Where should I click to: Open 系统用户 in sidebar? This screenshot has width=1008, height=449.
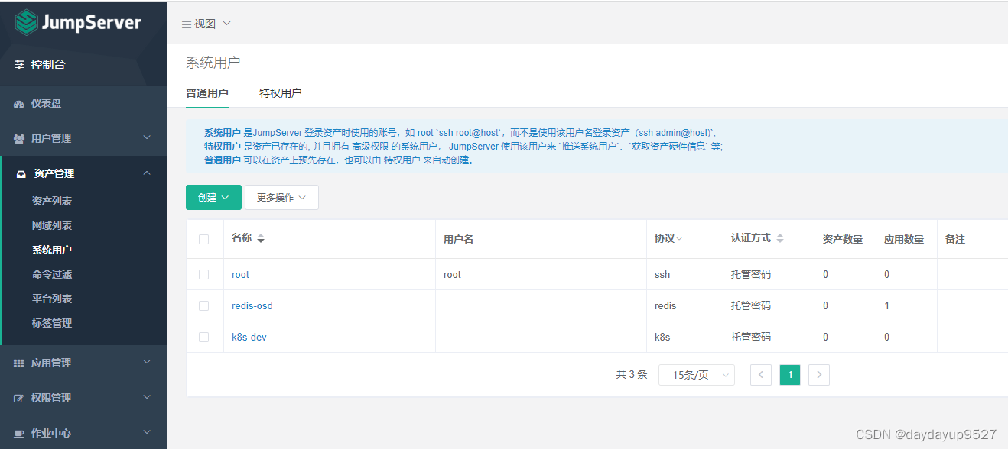click(x=52, y=250)
